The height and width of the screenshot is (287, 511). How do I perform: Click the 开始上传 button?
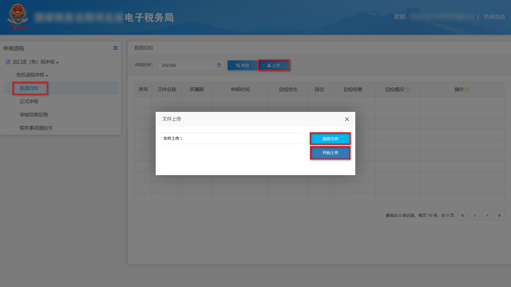330,153
